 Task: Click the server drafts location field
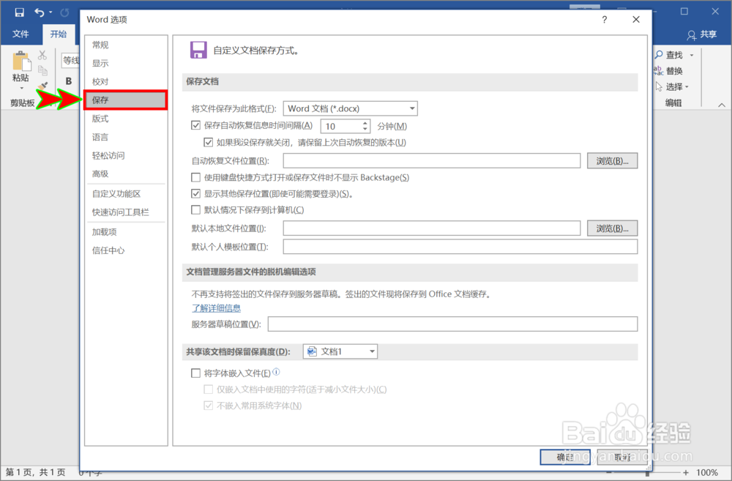tap(453, 324)
